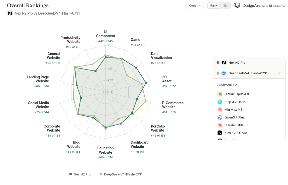
Task: Click the Step 3.7 Flash model icon
Action: point(220,102)
